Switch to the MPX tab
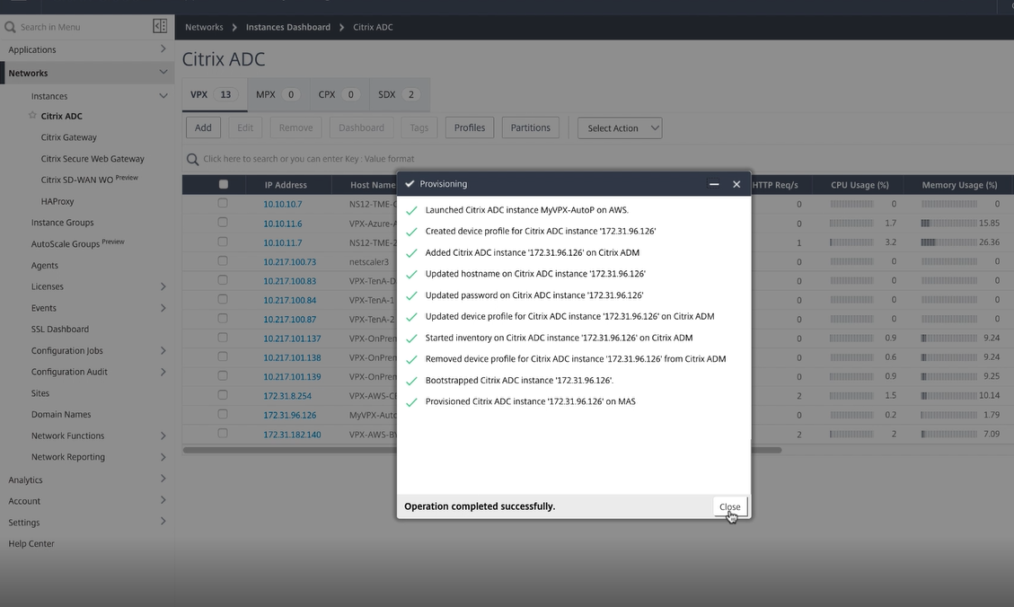1014x607 pixels. [x=276, y=94]
